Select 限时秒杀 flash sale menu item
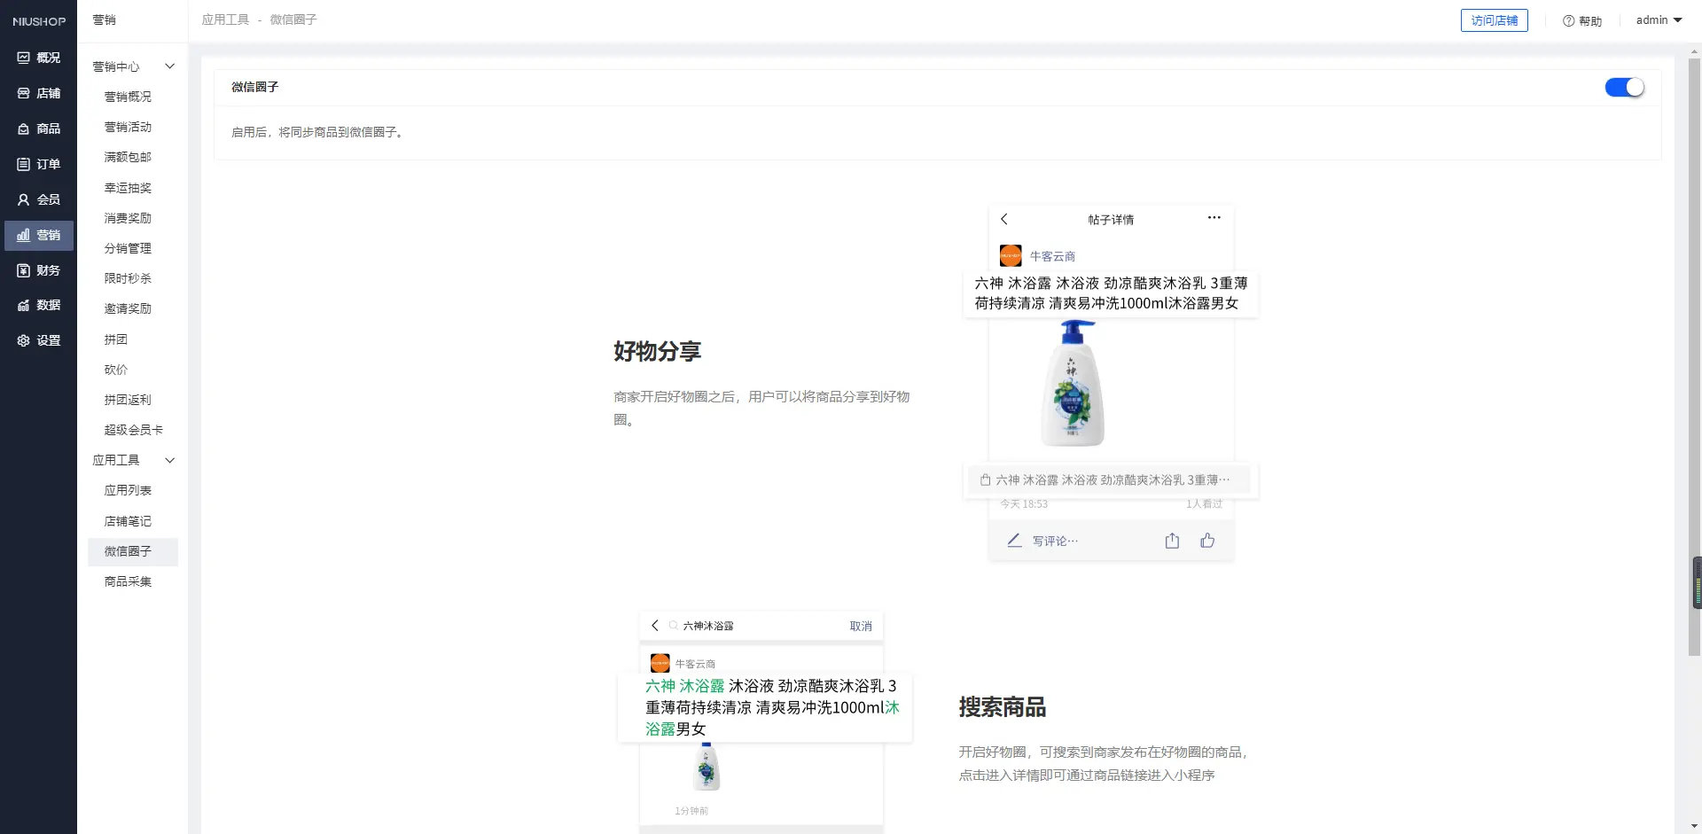Screen dimensions: 1702x834 click(x=128, y=278)
